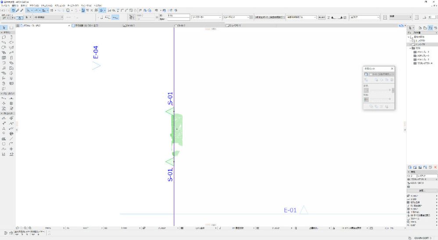Screen dimensions: 438x240
Task: Open the Project Map in Navigator
Action: coord(420,28)
